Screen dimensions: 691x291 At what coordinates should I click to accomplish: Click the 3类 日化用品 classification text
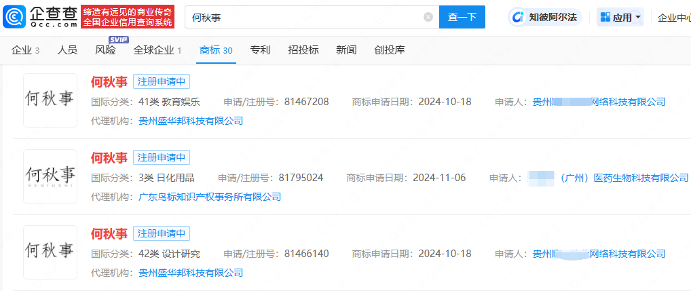coord(166,178)
